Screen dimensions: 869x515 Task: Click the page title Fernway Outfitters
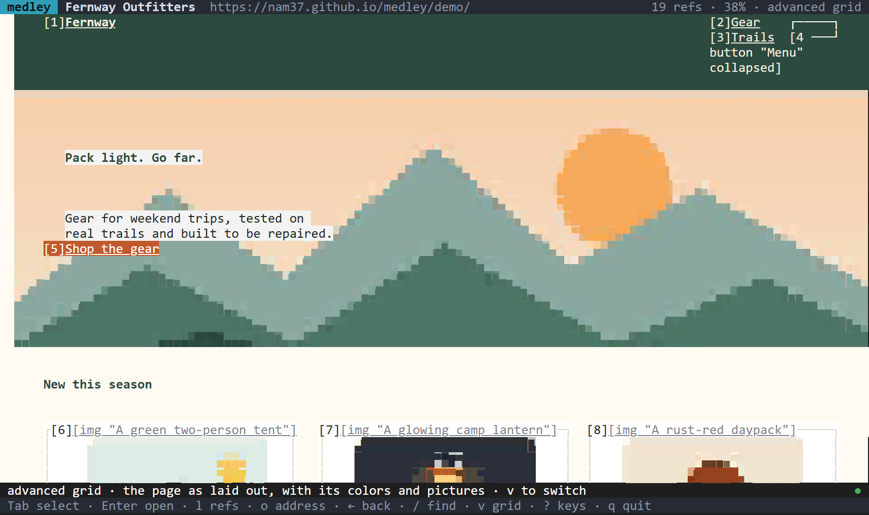pos(130,7)
